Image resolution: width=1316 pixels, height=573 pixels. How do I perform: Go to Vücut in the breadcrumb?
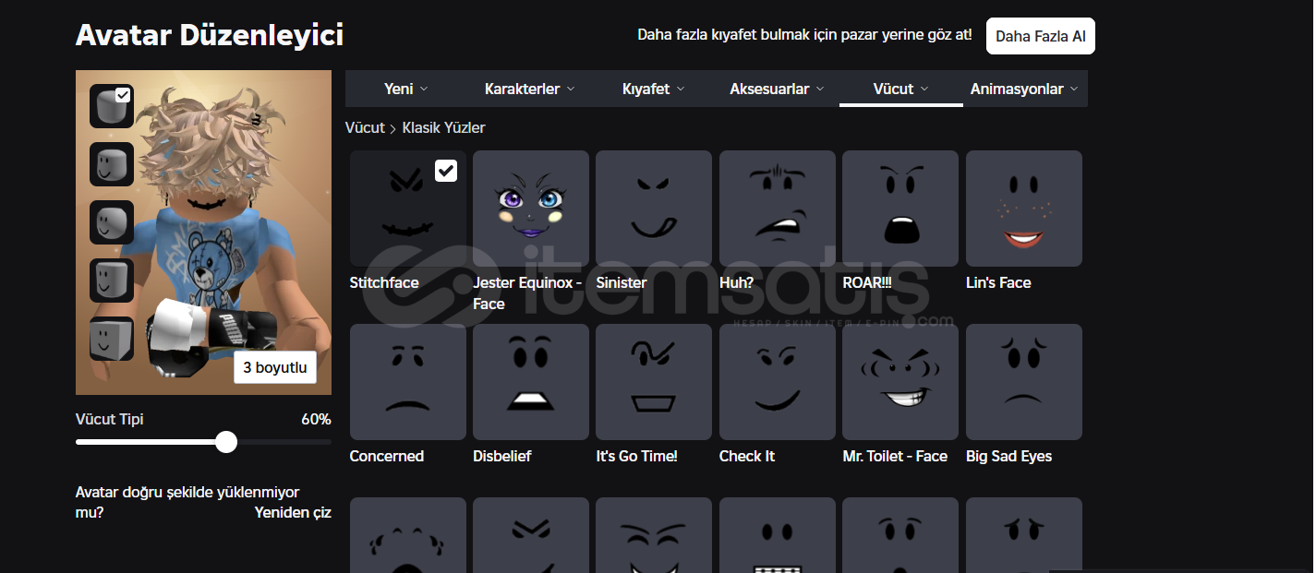click(365, 127)
